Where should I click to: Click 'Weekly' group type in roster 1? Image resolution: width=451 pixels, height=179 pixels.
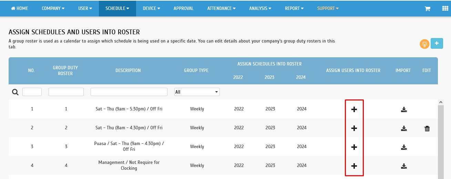pos(197,109)
